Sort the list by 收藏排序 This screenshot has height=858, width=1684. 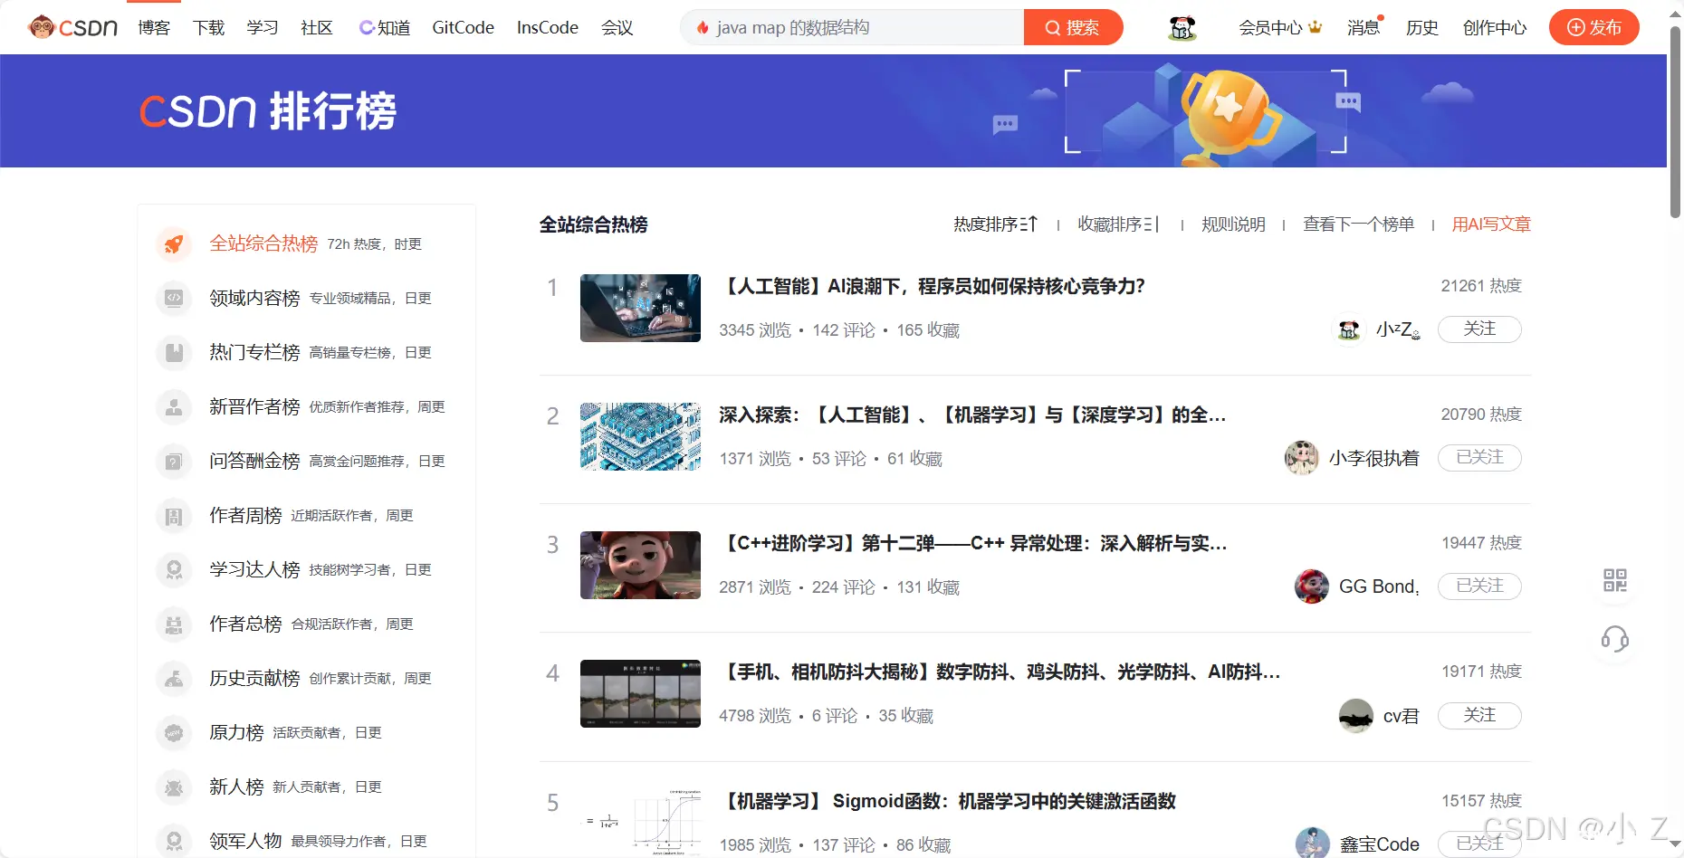click(x=1118, y=224)
